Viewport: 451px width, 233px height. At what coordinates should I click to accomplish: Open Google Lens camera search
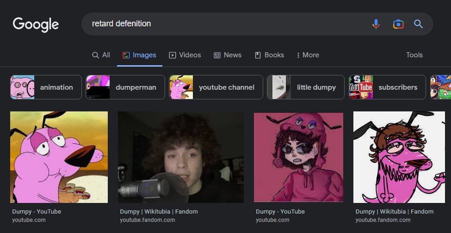[x=398, y=24]
